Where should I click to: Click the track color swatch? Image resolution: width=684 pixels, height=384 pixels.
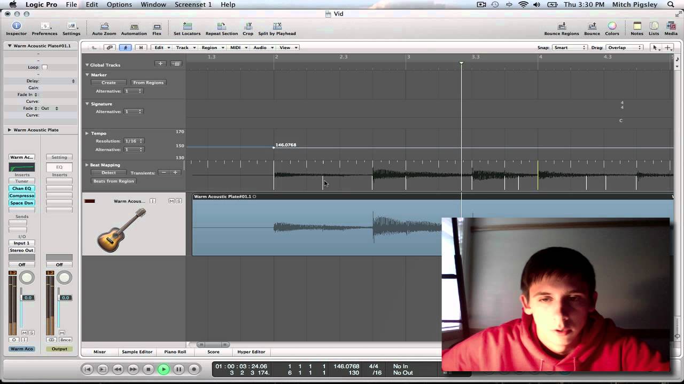90,201
